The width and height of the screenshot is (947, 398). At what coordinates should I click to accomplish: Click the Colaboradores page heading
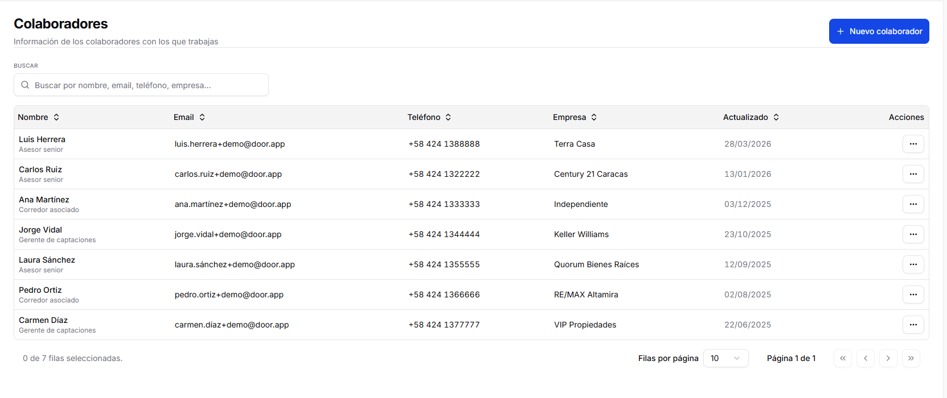(61, 24)
